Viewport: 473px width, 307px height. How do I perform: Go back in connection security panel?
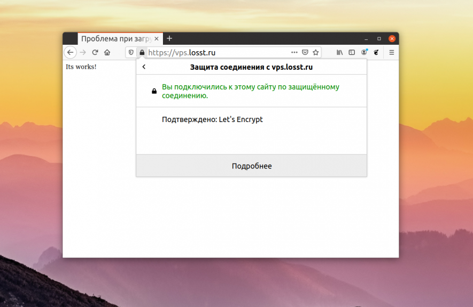pos(144,67)
